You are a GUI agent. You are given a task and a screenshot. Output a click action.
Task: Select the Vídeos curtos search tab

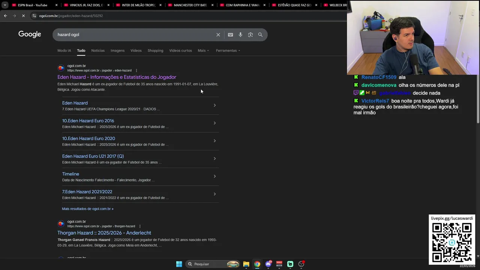180,51
